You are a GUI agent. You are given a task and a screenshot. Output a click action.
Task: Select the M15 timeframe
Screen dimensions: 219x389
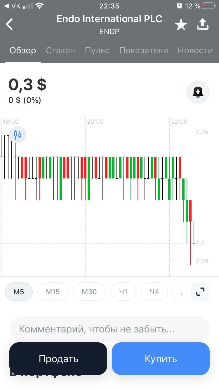tap(53, 292)
